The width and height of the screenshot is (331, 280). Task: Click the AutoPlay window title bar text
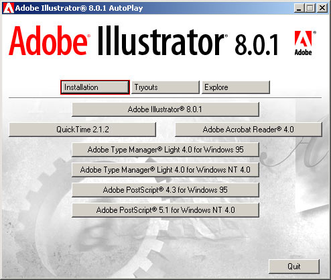tap(79, 8)
